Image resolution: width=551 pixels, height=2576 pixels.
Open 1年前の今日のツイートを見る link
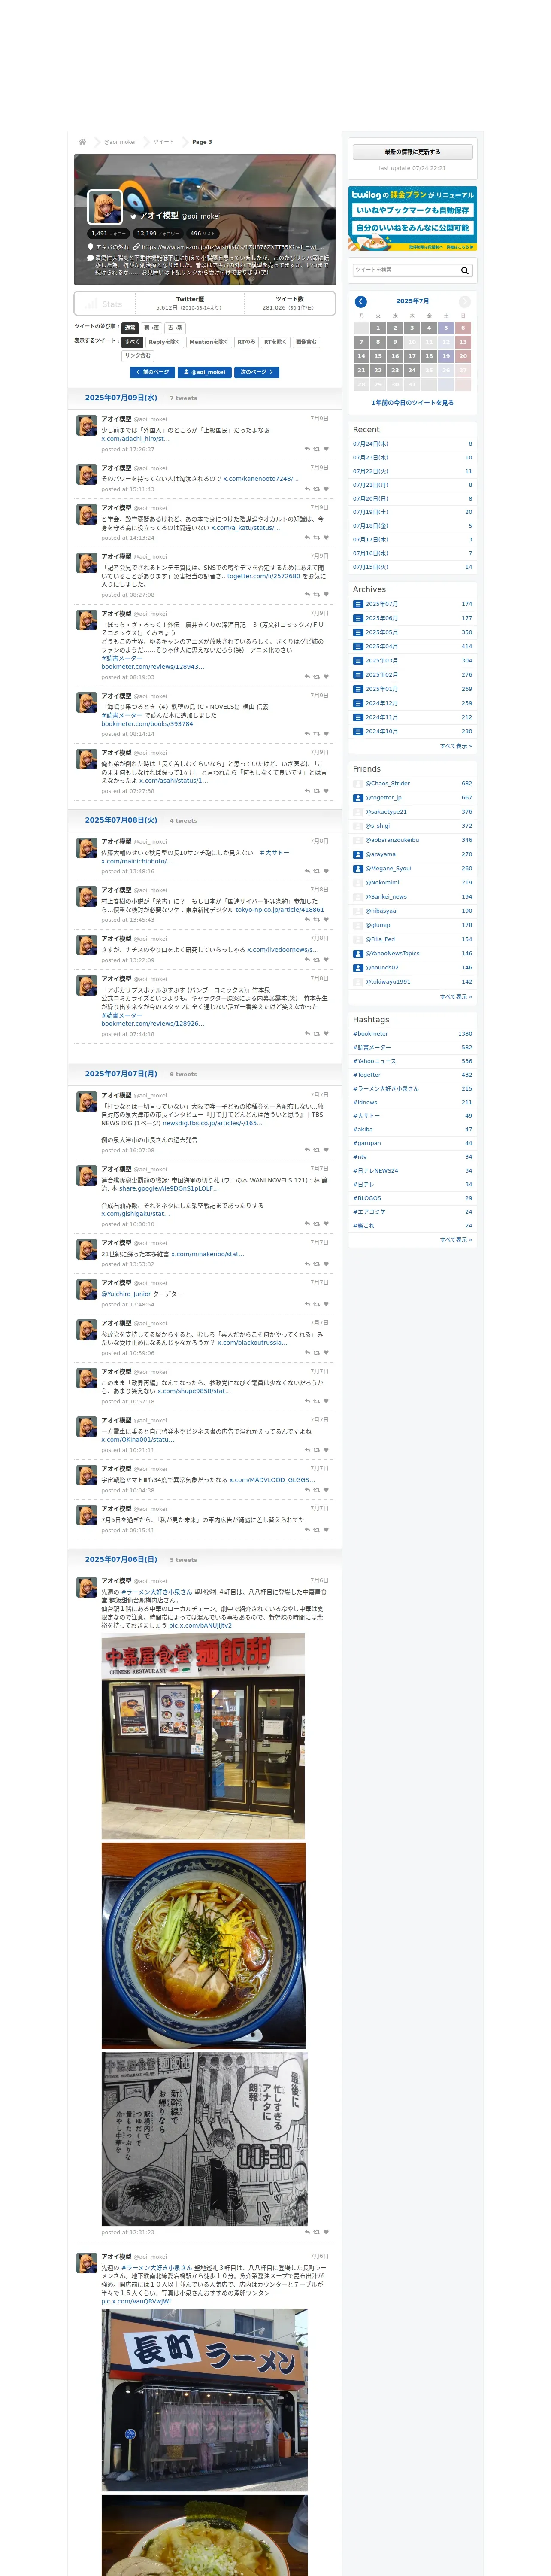click(412, 403)
